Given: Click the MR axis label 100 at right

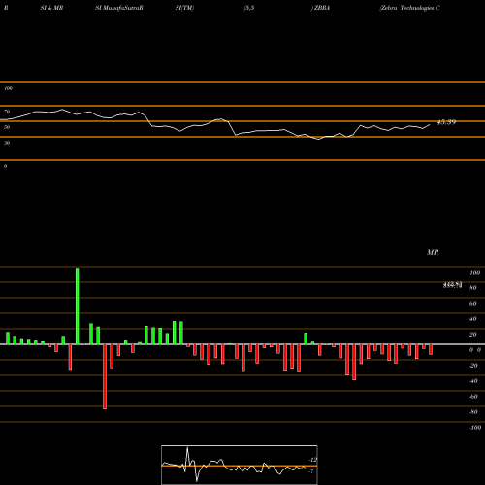Looking at the screenshot, I should (x=474, y=273).
